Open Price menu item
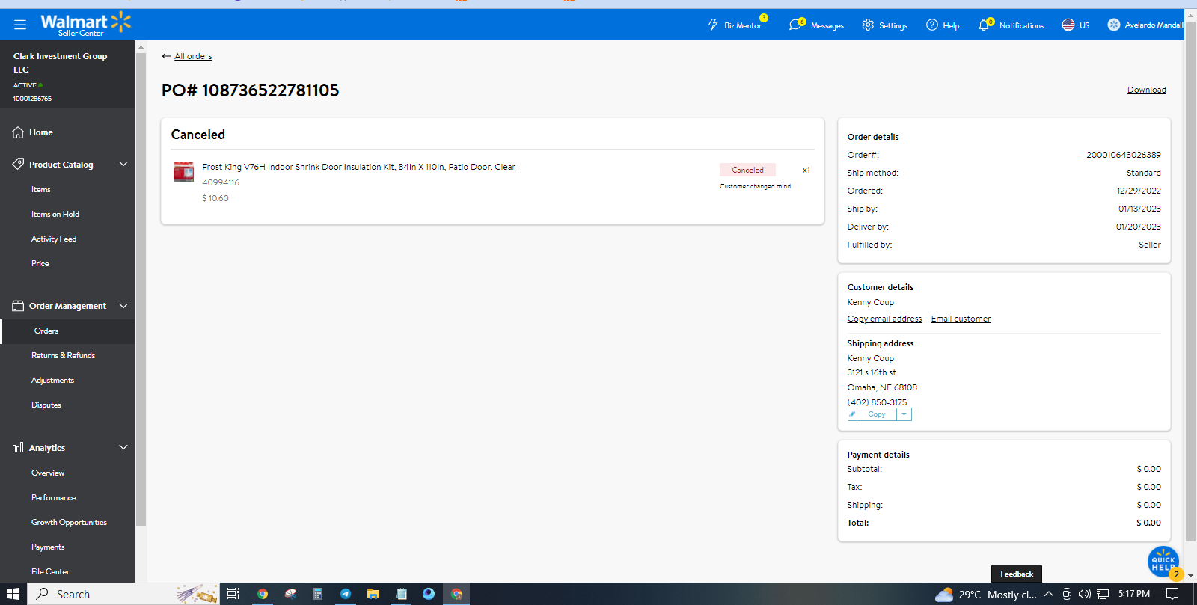 pos(40,264)
